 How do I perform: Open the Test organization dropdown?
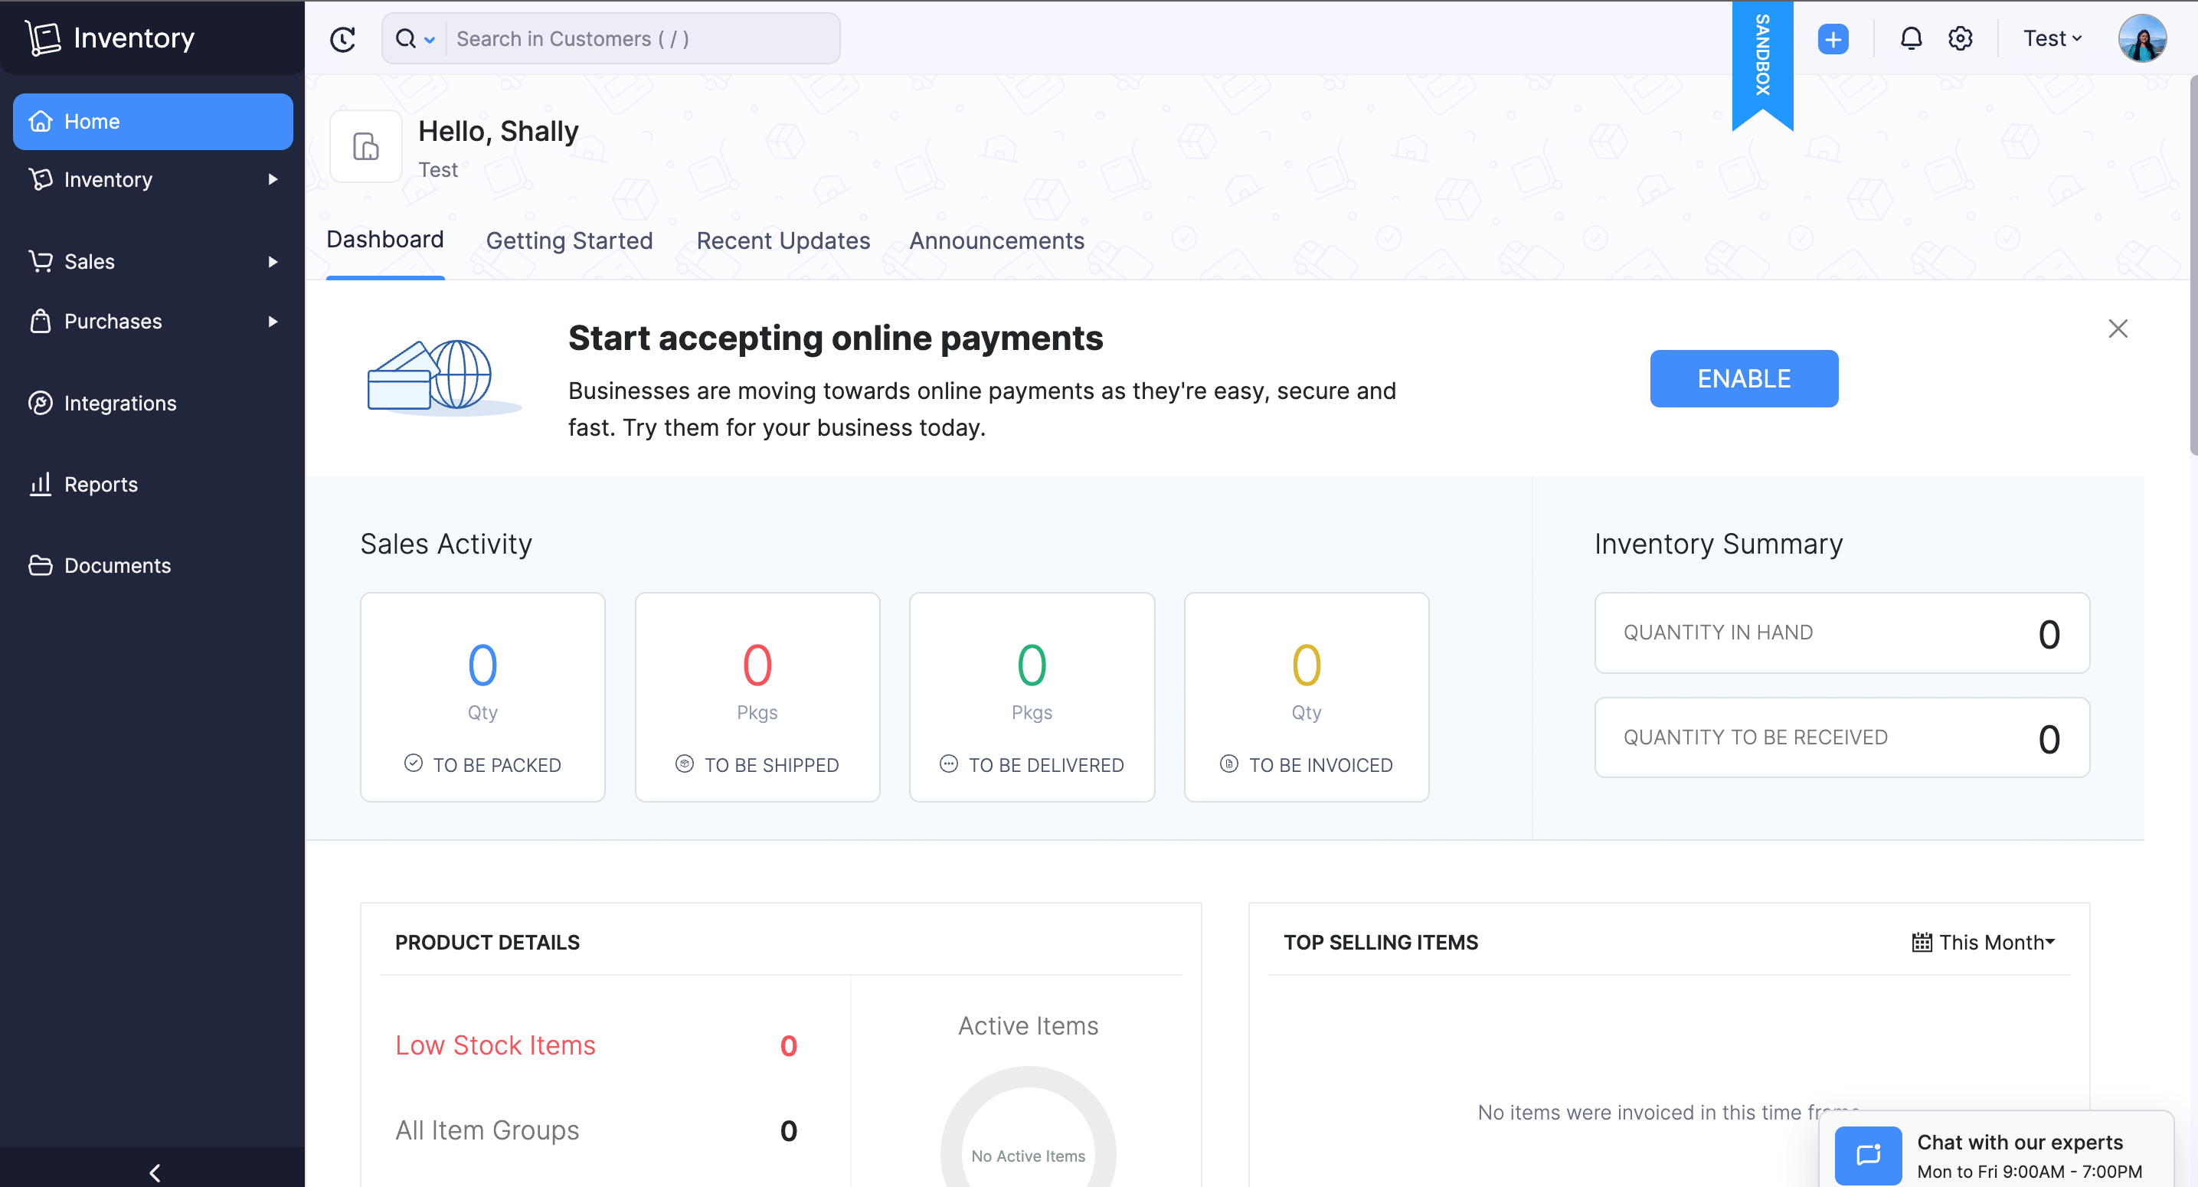[x=2052, y=38]
